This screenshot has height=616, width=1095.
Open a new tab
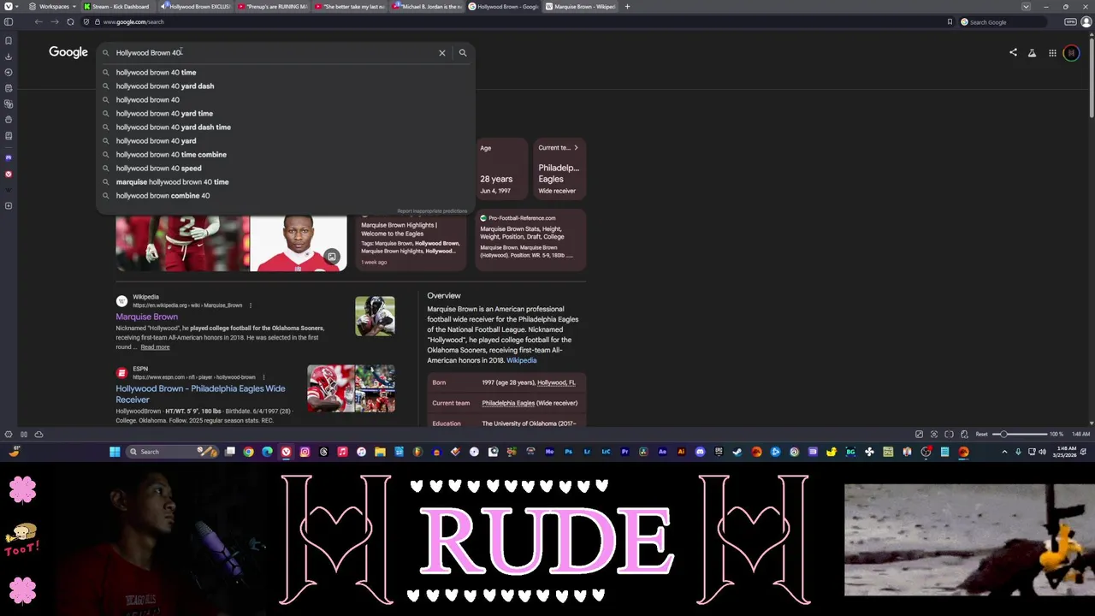627,6
